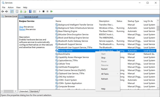Click Services icon in header bar
Screen dimensions: 160x97
21,17
